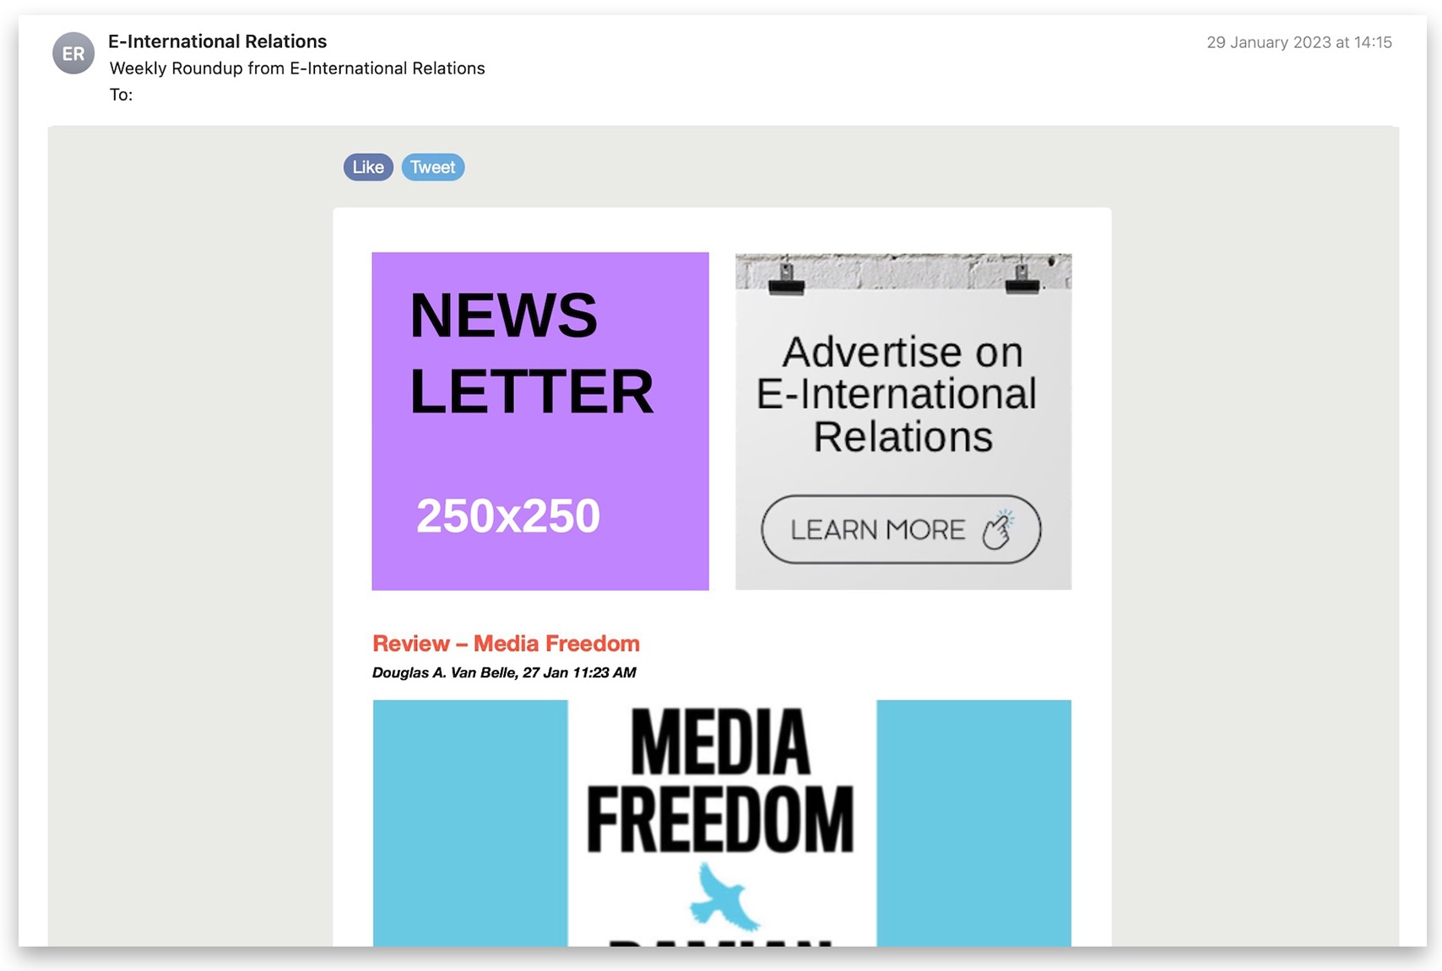
Task: Click the Tweet button
Action: click(433, 167)
